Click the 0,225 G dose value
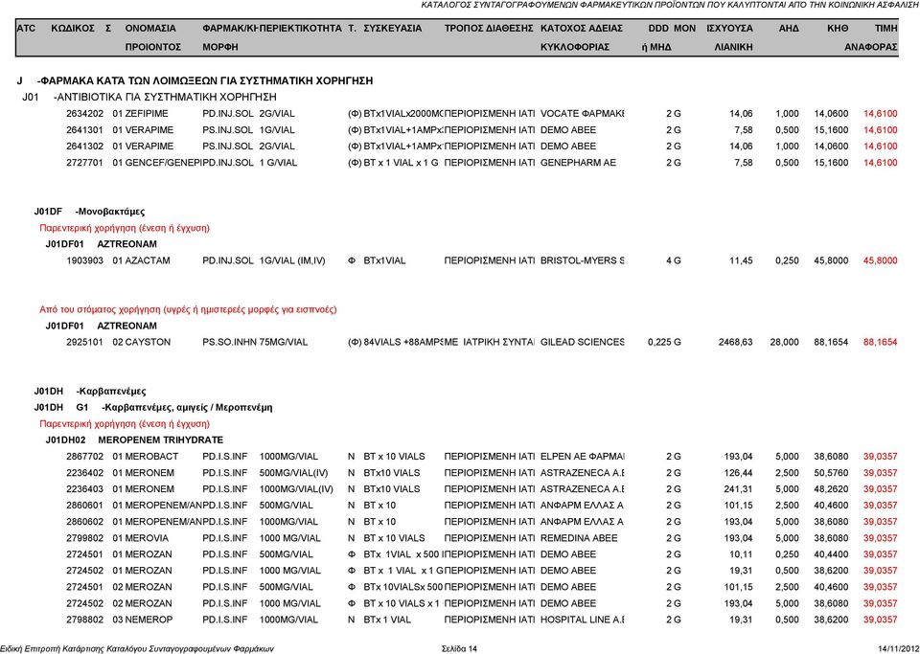 click(x=664, y=342)
